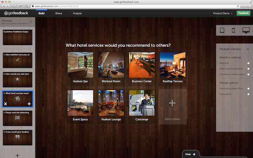Image resolution: width=253 pixels, height=158 pixels.
Task: Edit question title text
Action: [x=118, y=46]
